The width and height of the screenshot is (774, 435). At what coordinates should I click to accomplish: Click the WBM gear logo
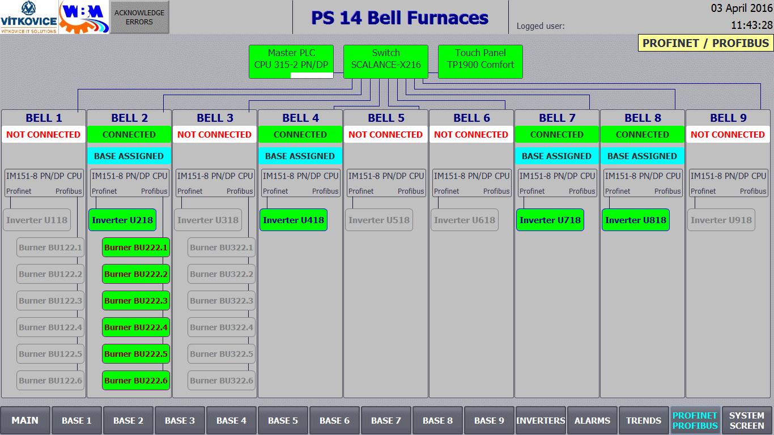84,17
